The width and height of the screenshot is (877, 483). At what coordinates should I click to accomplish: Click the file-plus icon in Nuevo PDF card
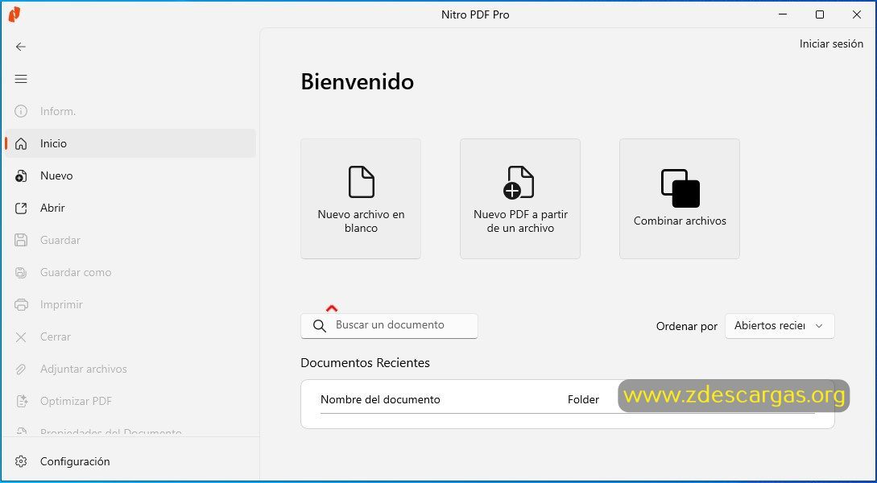click(x=519, y=182)
